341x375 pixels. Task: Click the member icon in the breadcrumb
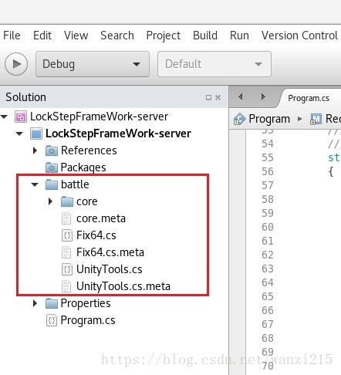coord(316,119)
